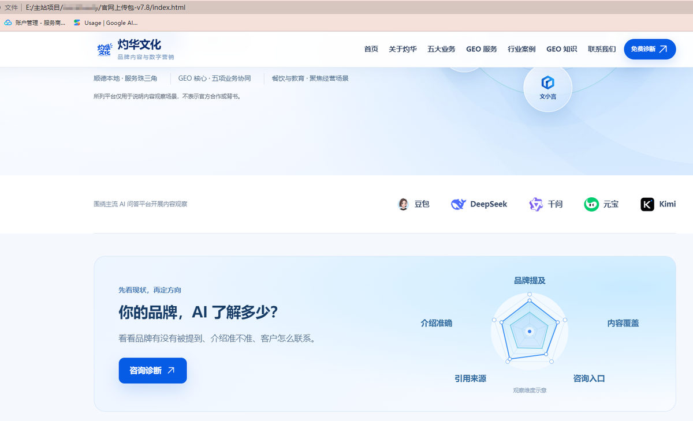
Task: Select GEO 服务 in the navigation
Action: [482, 49]
